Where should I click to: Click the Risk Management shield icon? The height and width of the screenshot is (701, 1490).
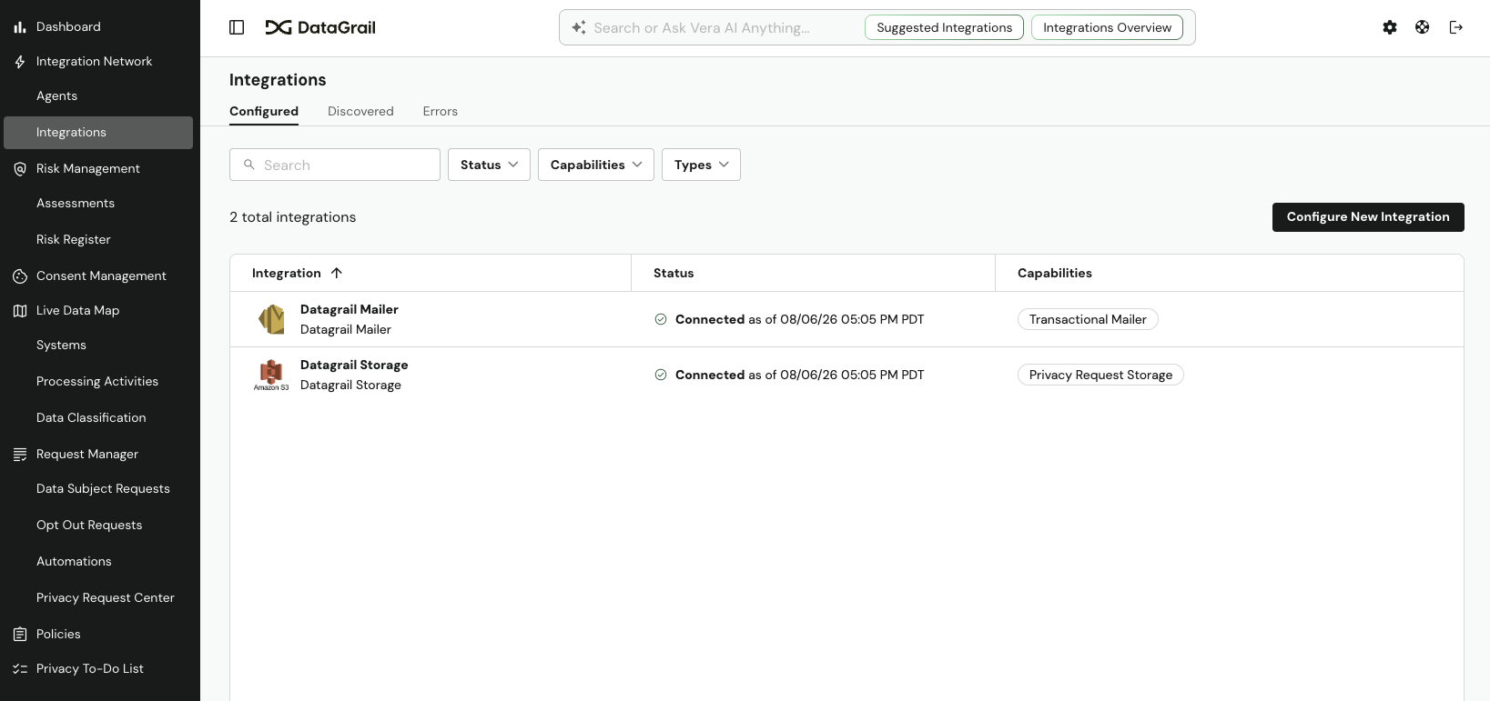(x=20, y=169)
